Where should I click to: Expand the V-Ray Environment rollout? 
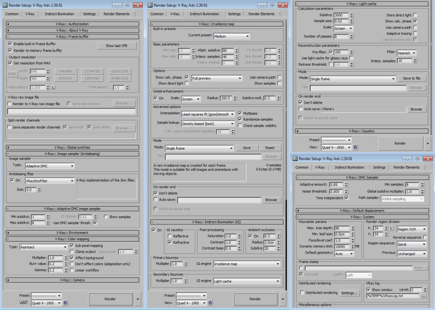click(72, 232)
